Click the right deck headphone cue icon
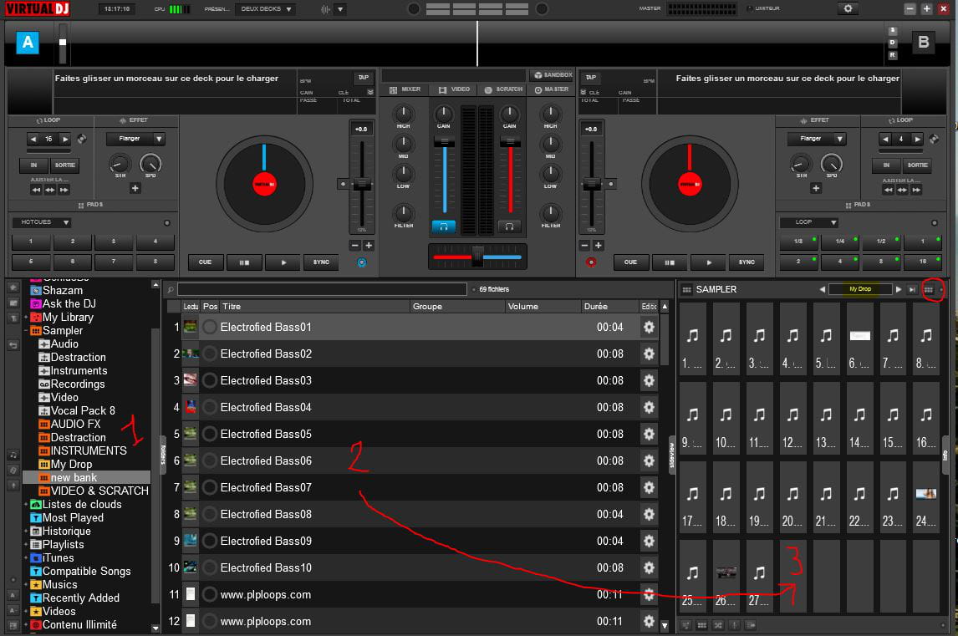Image resolution: width=958 pixels, height=636 pixels. 508,226
